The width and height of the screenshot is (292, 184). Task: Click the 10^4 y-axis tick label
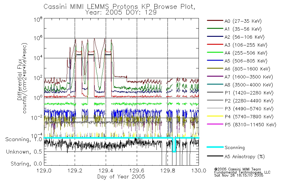pos(38,58)
